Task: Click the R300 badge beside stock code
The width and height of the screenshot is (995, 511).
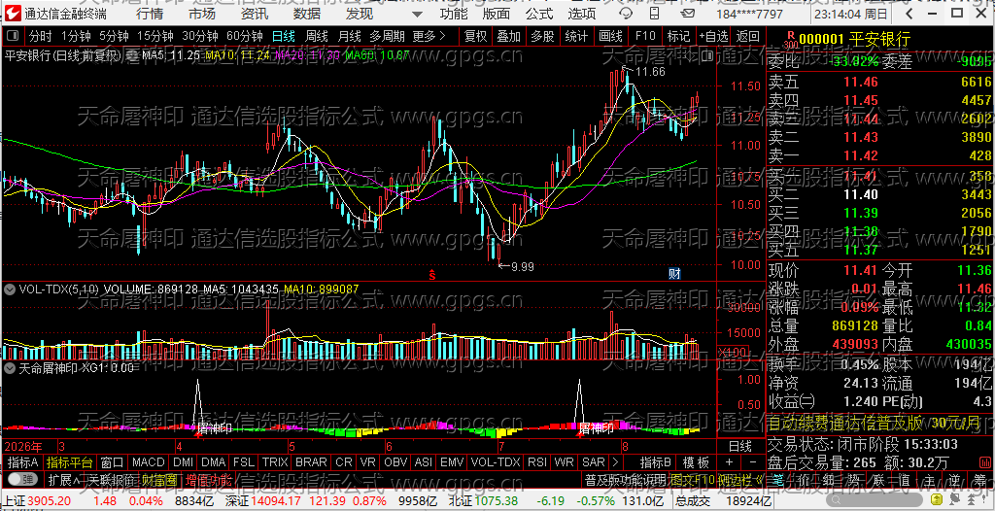Action: pyautogui.click(x=790, y=40)
